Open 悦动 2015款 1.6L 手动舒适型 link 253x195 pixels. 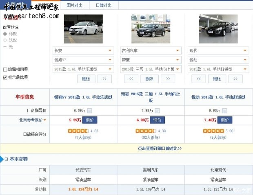tap(218, 97)
